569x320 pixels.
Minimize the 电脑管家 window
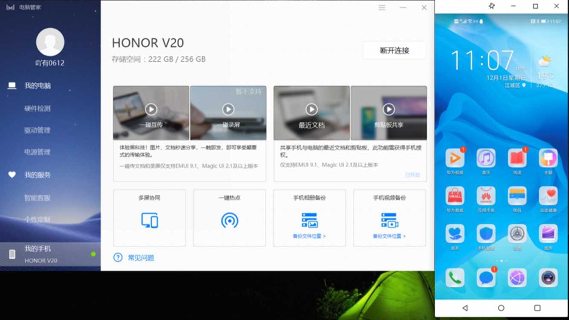(403, 8)
